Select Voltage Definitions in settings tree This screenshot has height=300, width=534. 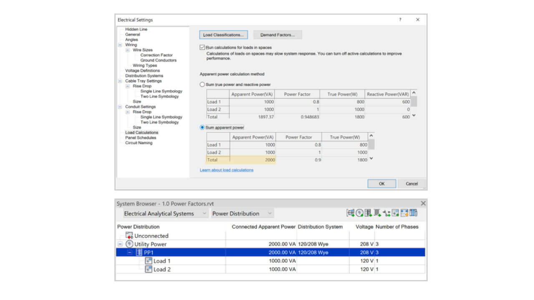tap(142, 70)
